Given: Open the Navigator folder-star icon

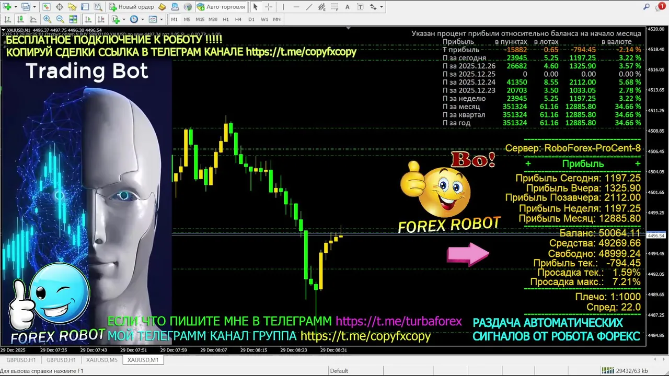Looking at the screenshot, I should (x=72, y=7).
